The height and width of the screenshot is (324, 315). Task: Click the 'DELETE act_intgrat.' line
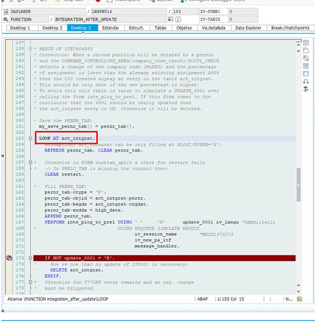tap(77, 270)
